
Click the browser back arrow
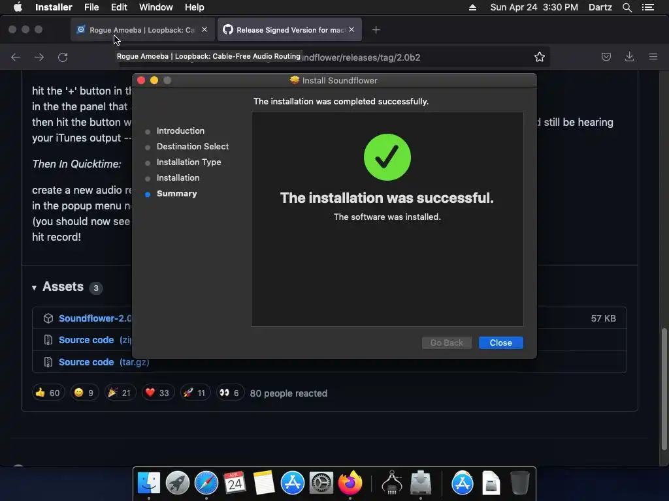(16, 57)
